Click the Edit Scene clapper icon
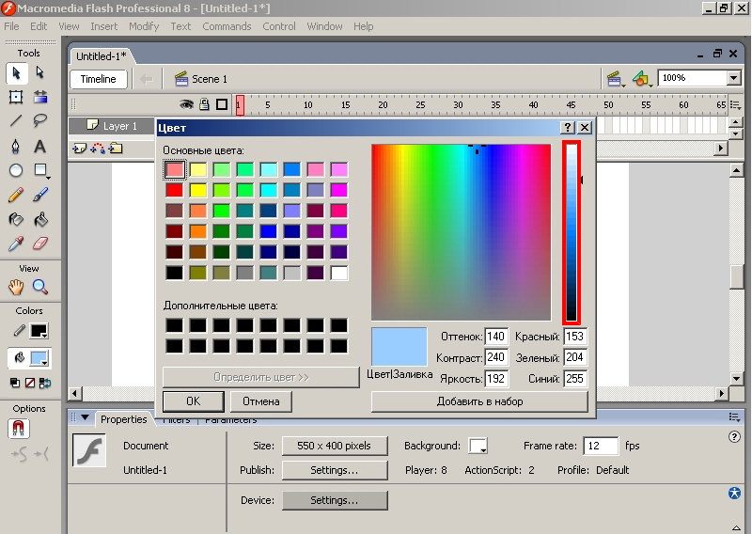Image resolution: width=752 pixels, height=534 pixels. (616, 79)
